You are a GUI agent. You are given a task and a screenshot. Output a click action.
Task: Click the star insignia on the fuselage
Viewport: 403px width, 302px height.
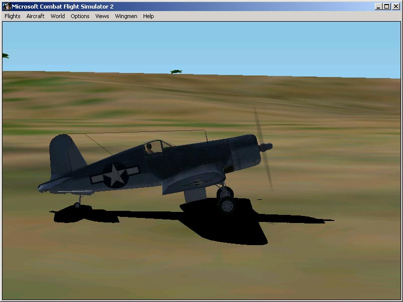coord(115,175)
